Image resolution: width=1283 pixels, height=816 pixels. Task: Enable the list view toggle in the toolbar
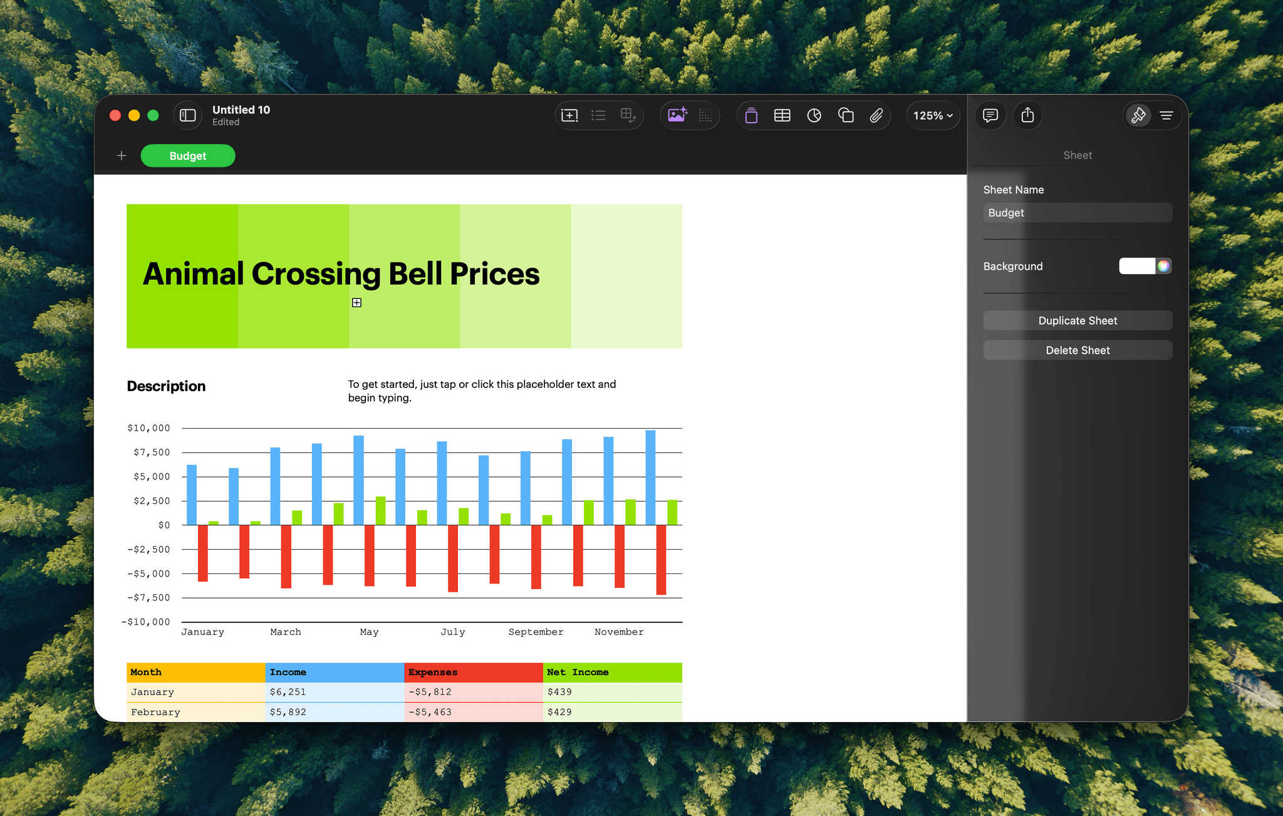[x=598, y=115]
